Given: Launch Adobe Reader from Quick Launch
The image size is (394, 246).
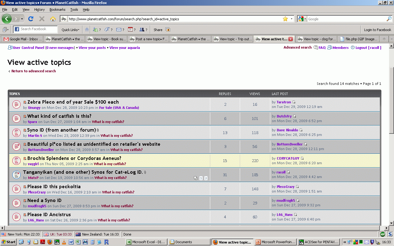Looking at the screenshot, I should (42, 242).
